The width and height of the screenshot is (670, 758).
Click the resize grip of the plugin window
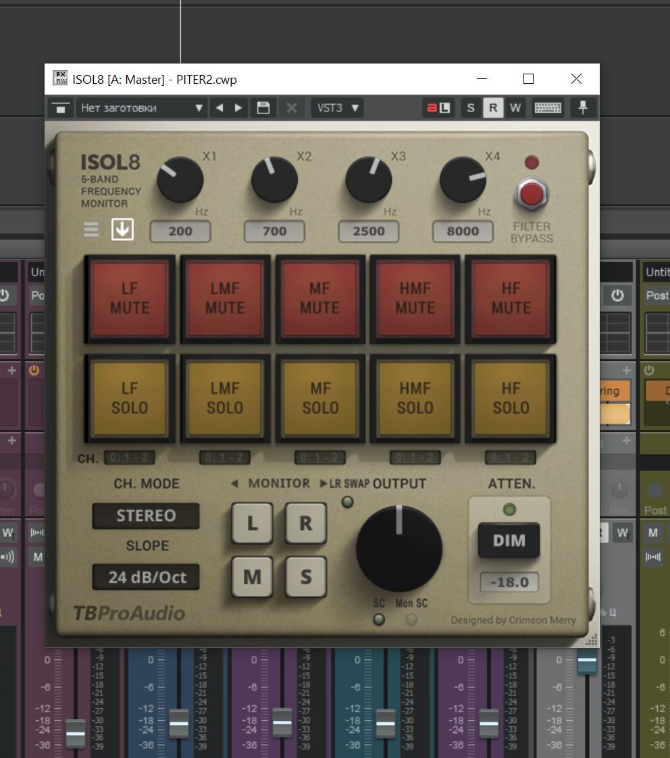tap(592, 639)
